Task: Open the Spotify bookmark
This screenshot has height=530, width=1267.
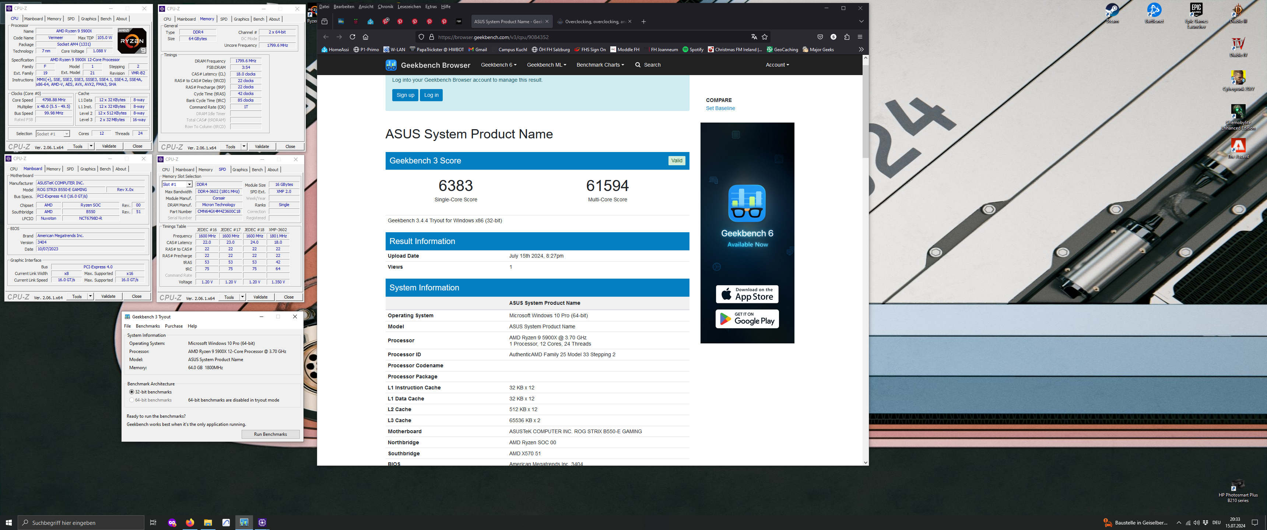Action: click(x=692, y=50)
